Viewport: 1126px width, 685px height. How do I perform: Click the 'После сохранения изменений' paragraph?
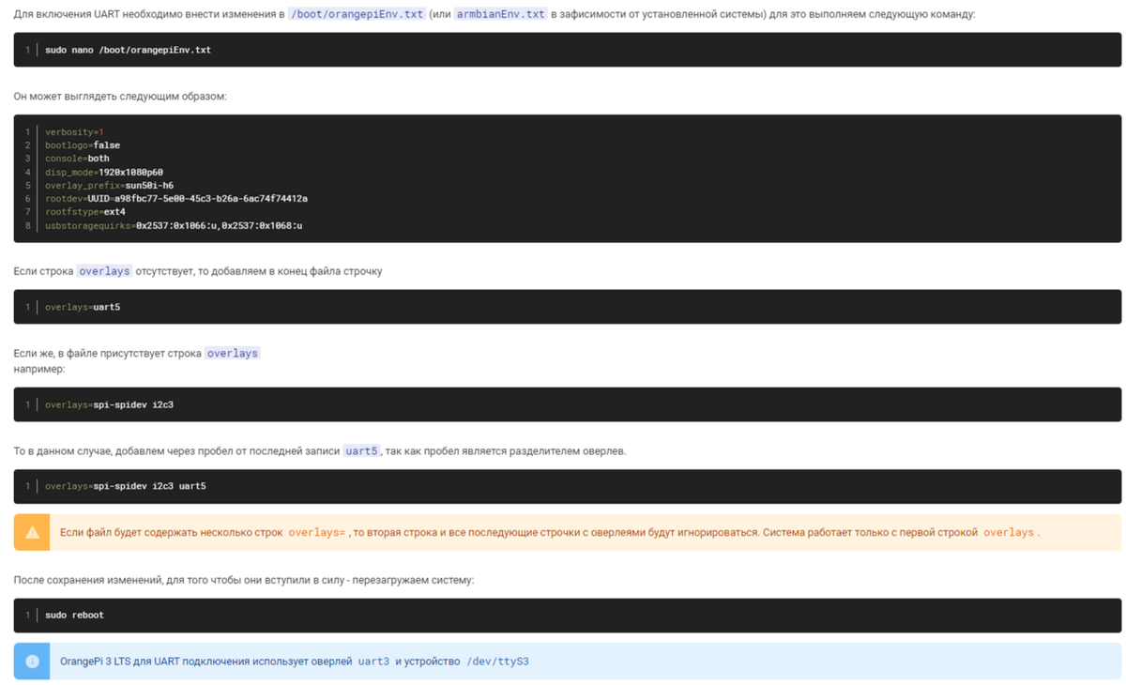(x=244, y=580)
